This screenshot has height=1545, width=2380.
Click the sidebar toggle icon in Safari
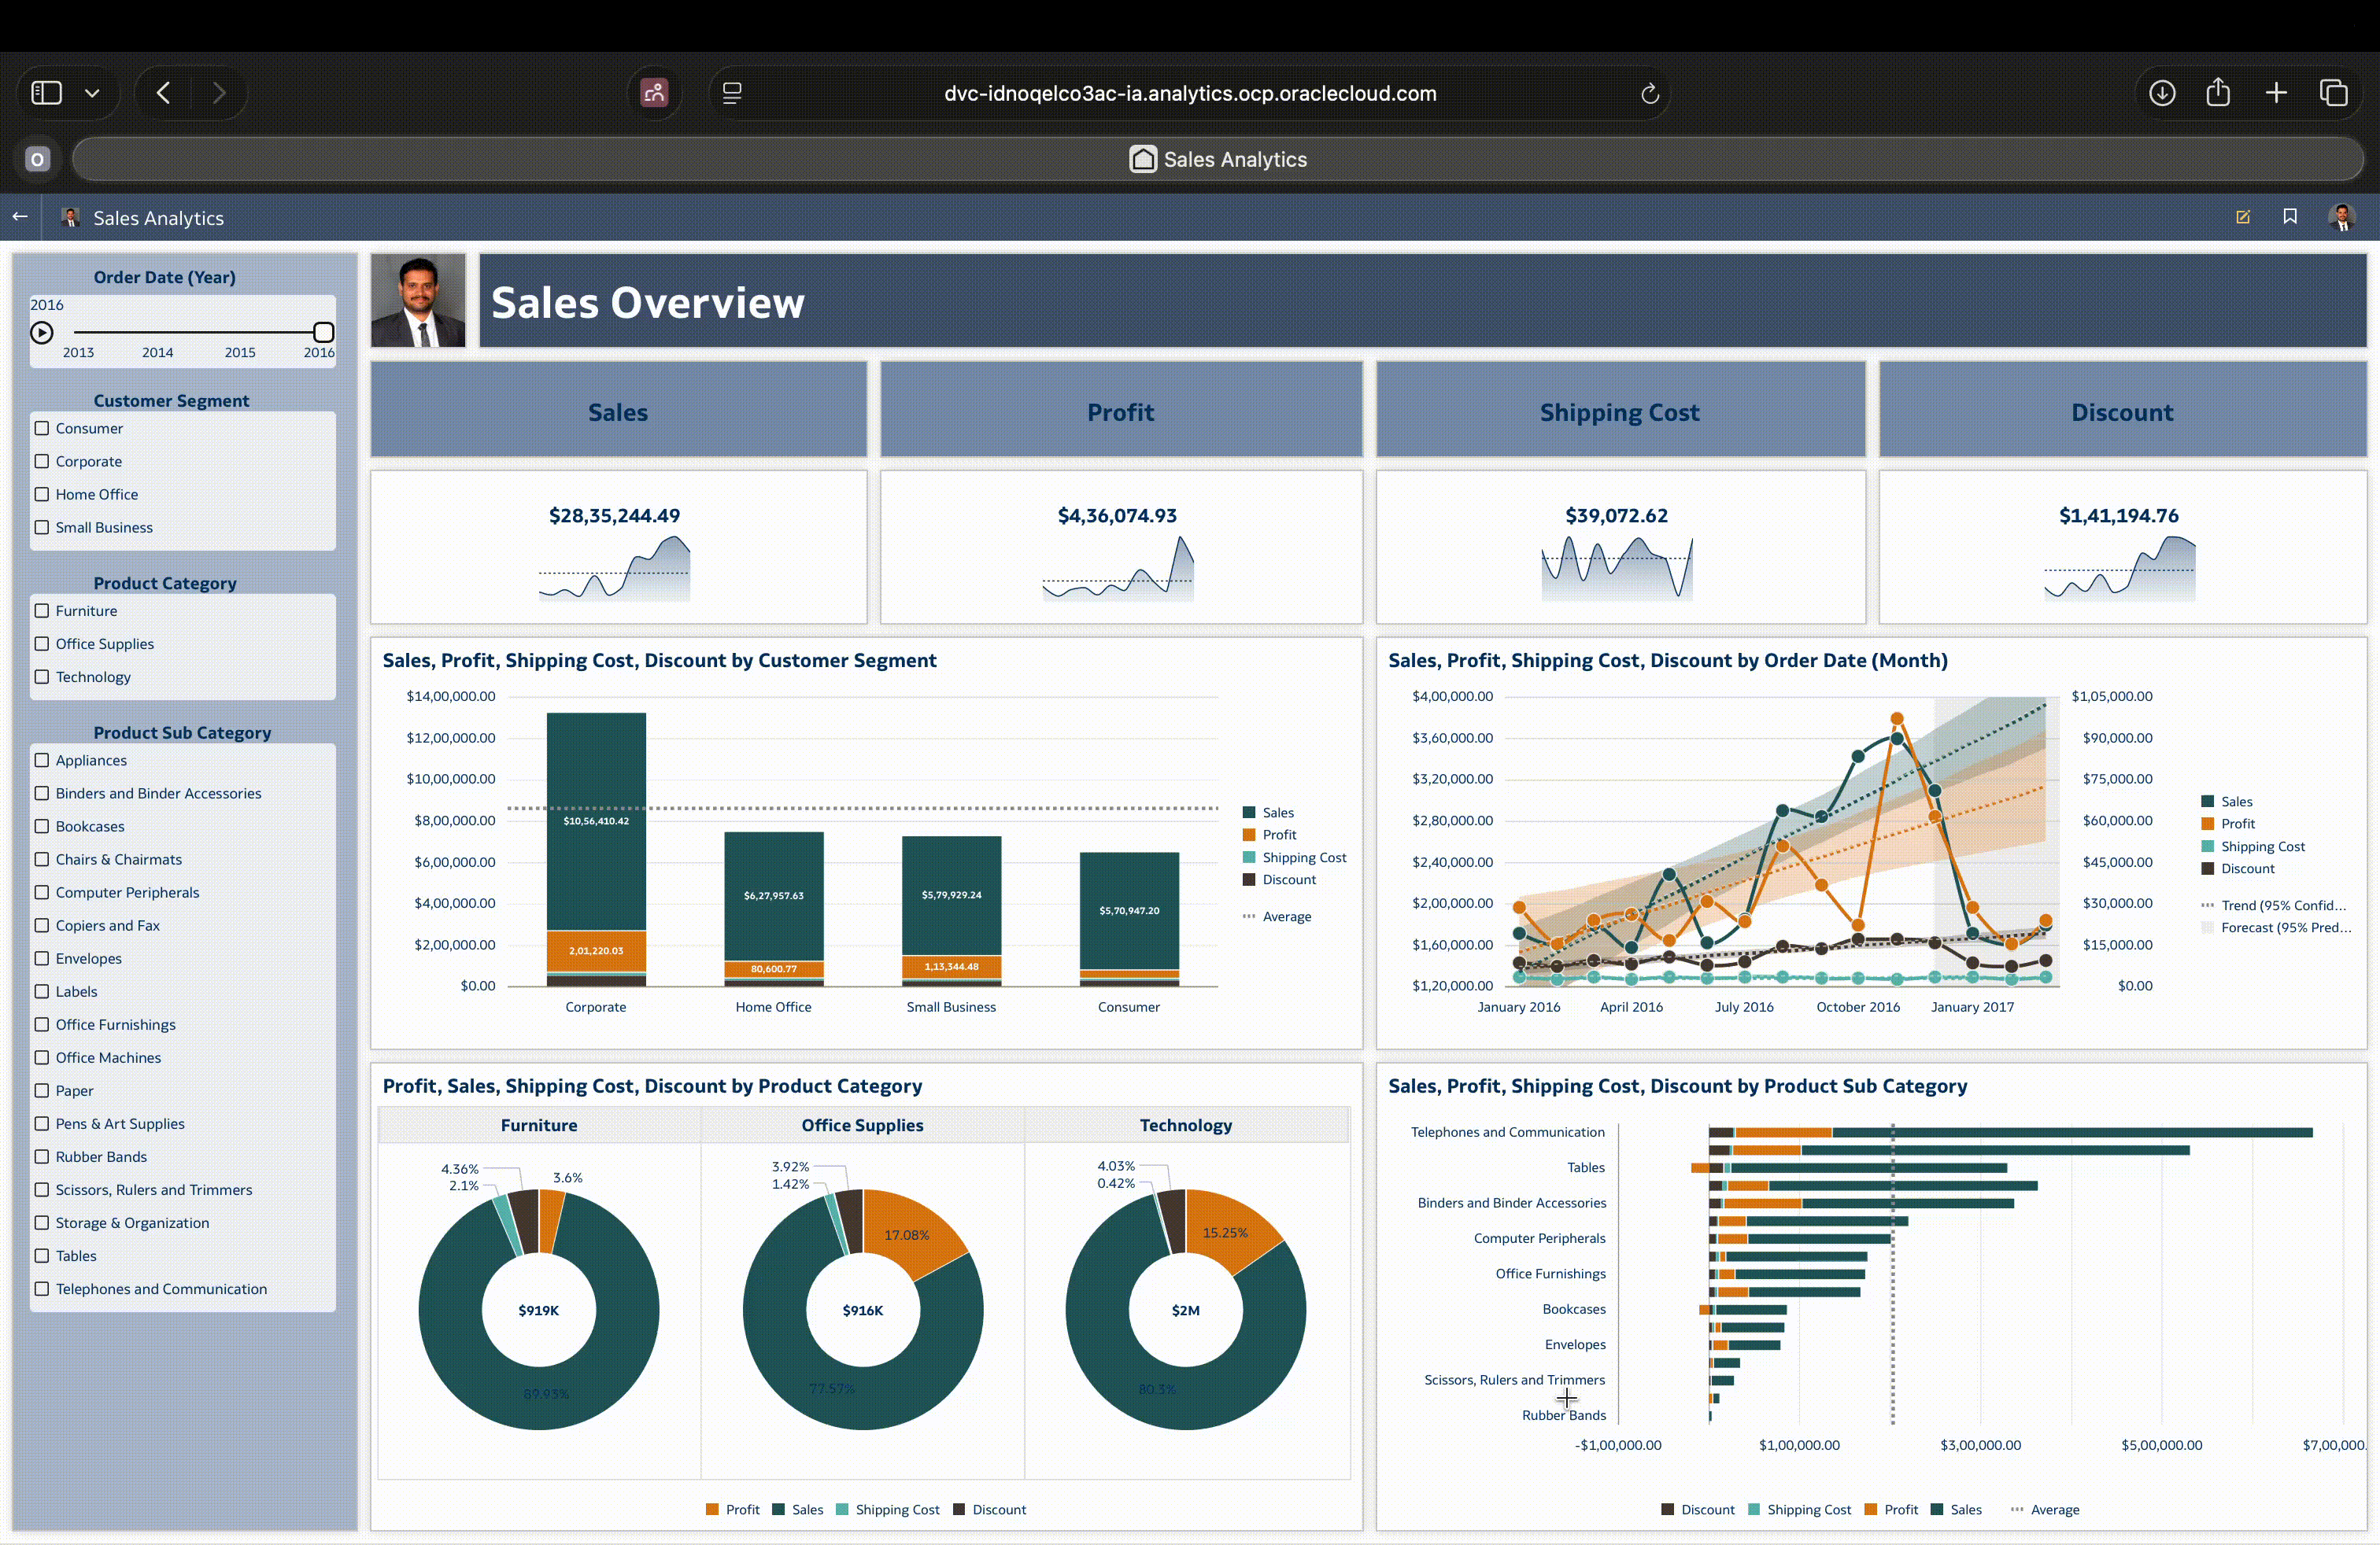[47, 93]
